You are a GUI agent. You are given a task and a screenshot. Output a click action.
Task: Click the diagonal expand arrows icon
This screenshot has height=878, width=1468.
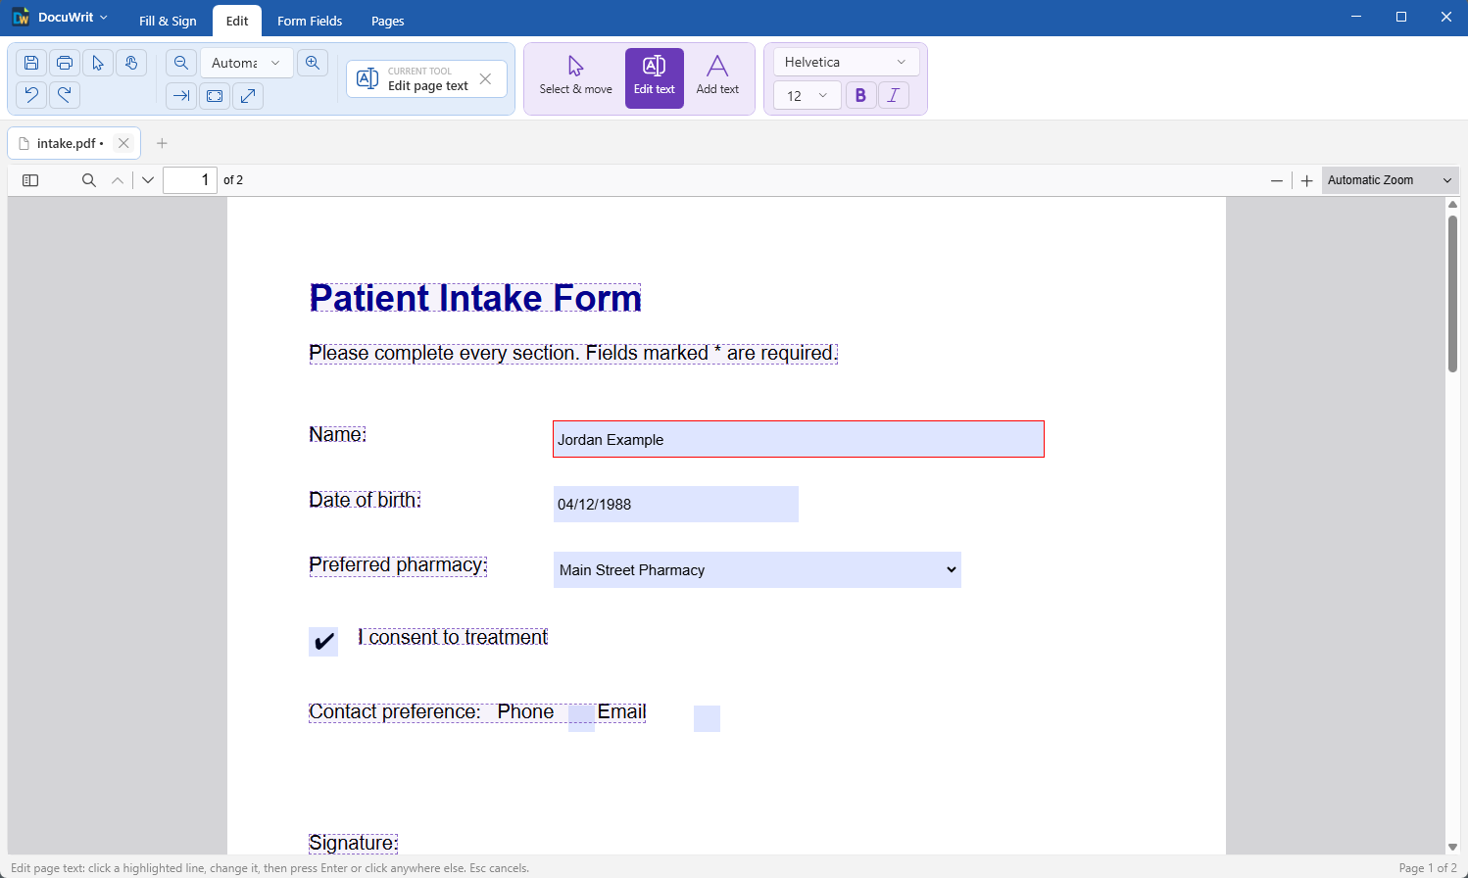coord(248,96)
